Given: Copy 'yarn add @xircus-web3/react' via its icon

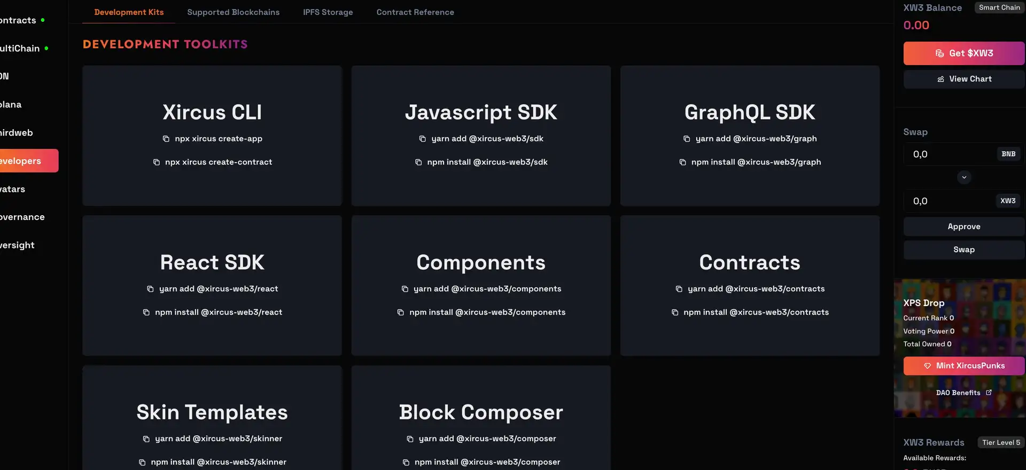Looking at the screenshot, I should coord(150,289).
